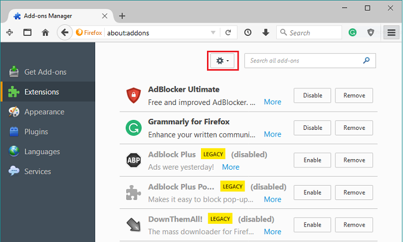Click the LEGACY badge next to DownThemAll!

click(220, 219)
